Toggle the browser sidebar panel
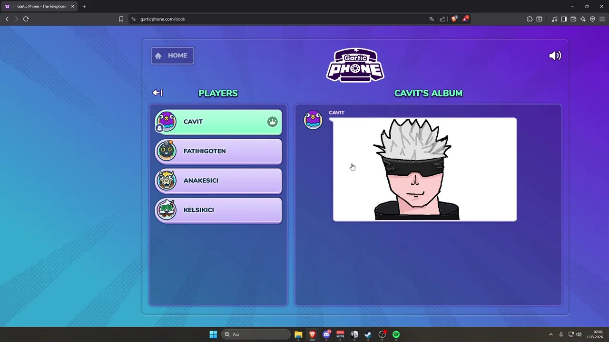This screenshot has width=609, height=342. pos(564,19)
